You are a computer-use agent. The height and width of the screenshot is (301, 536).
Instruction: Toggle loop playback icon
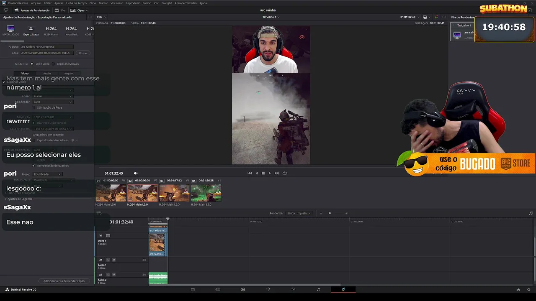pos(285,173)
